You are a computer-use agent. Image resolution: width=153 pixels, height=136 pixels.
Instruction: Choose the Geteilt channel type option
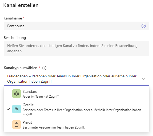76,109
